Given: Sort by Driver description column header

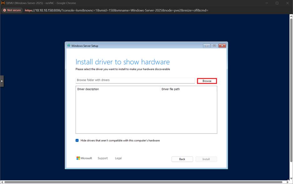Looking at the screenshot, I should [x=118, y=89].
